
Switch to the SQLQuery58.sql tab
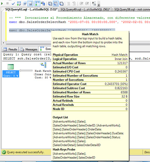(132, 9)
